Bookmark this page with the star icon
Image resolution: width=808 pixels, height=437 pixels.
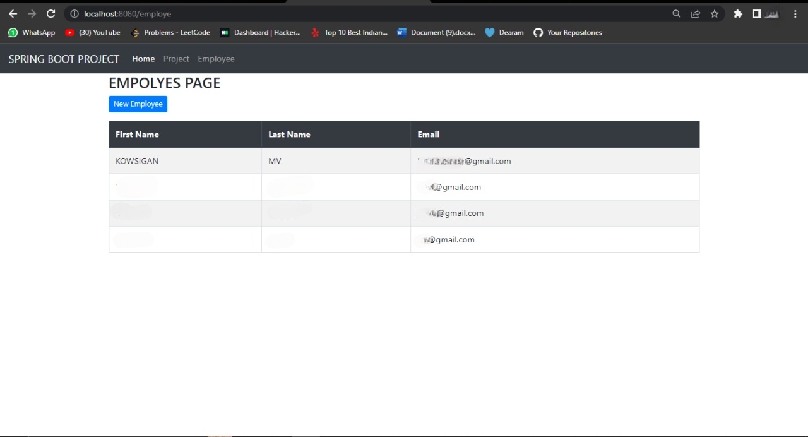click(x=714, y=13)
